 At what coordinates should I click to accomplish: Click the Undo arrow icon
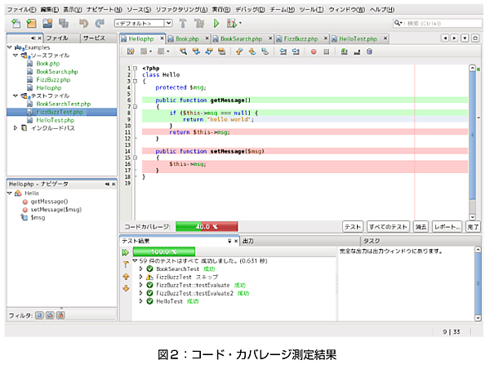click(x=83, y=24)
